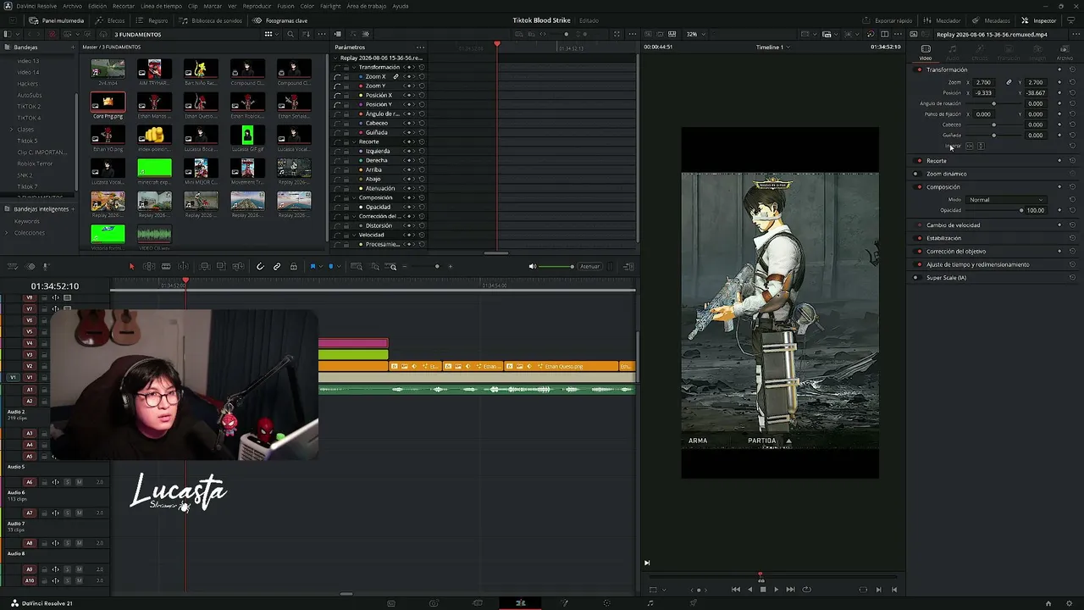
Task: Open media pool view mode dropdown
Action: pos(270,35)
